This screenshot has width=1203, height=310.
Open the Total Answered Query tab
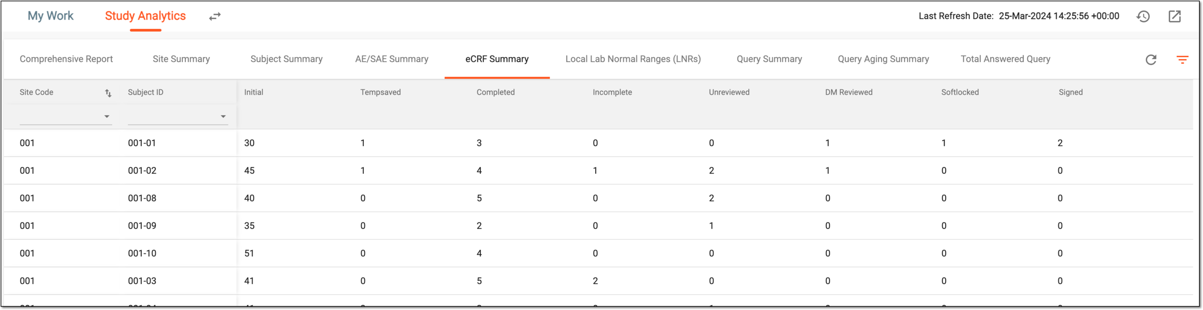[1006, 59]
